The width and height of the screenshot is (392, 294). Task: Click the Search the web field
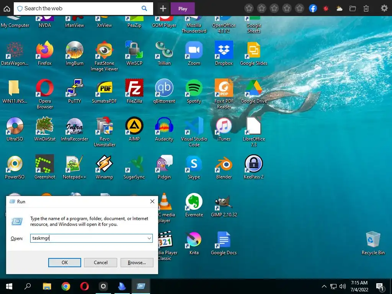(83, 8)
